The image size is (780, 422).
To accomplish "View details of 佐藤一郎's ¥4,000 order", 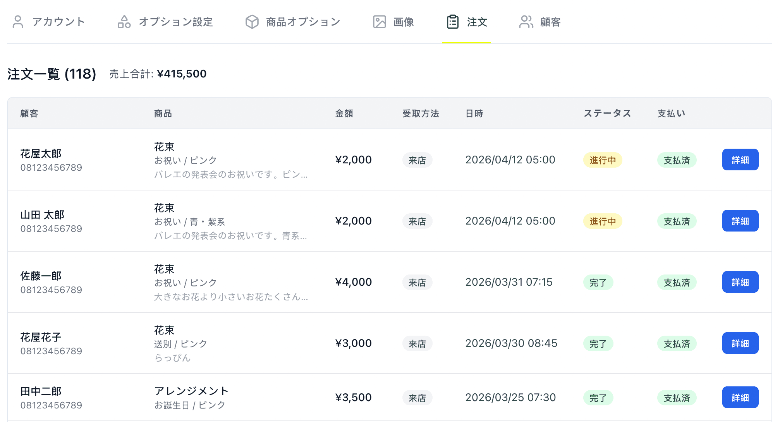I will 740,282.
